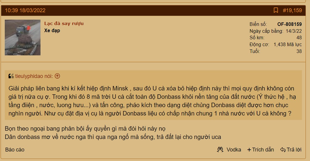Bookmark post #19,159 with the bookmark icon

click(x=275, y=10)
